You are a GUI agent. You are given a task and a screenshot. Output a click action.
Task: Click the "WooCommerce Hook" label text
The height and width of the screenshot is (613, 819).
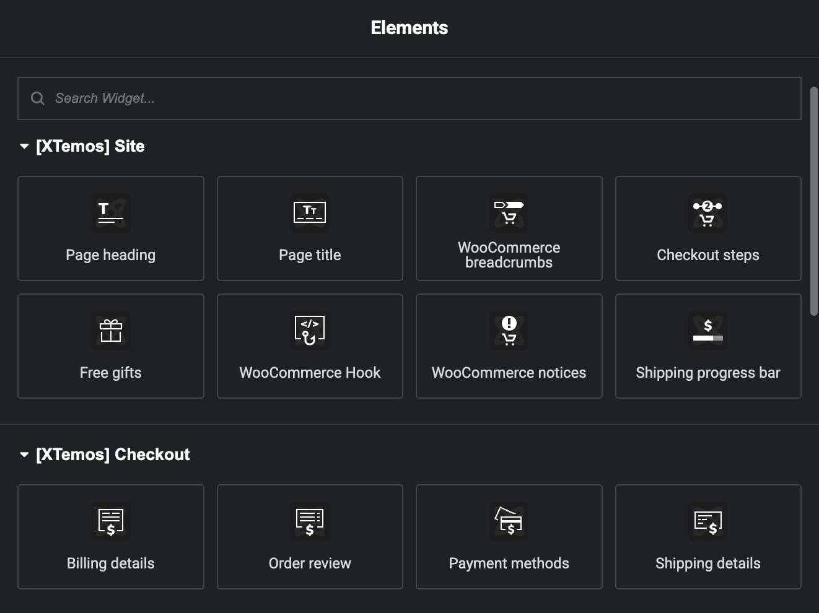pos(310,373)
